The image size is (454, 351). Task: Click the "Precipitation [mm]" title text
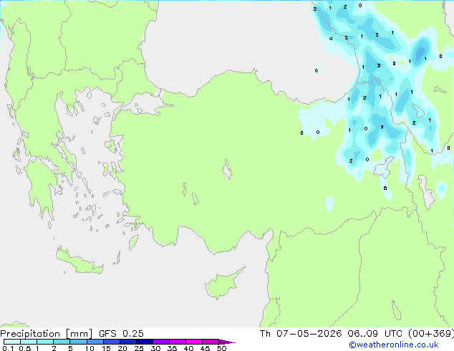point(47,334)
